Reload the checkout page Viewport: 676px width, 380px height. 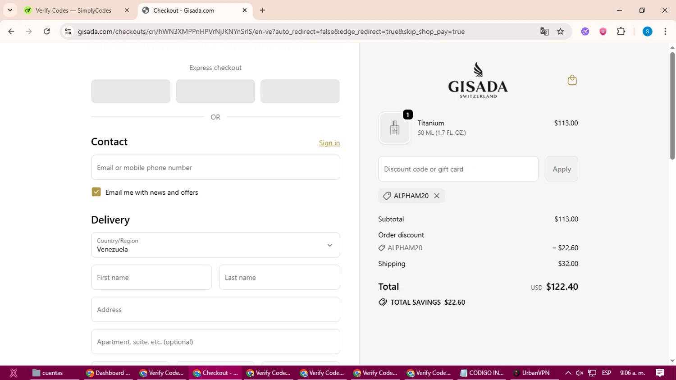click(47, 32)
